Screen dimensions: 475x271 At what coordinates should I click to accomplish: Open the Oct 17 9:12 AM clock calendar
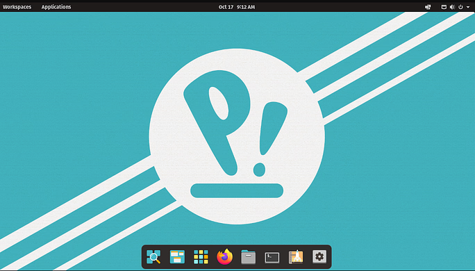point(237,7)
